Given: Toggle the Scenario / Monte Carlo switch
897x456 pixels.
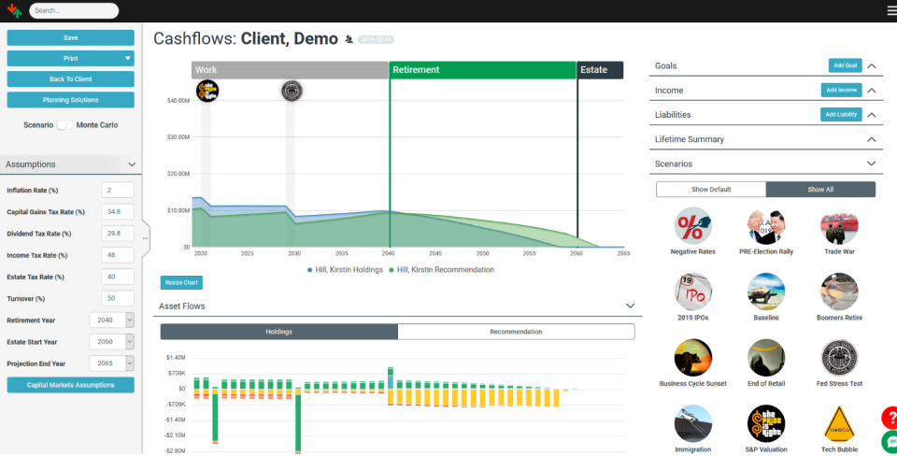Looking at the screenshot, I should pos(64,124).
